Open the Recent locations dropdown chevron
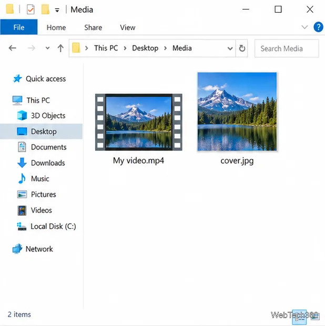The image size is (325, 326). click(x=48, y=48)
